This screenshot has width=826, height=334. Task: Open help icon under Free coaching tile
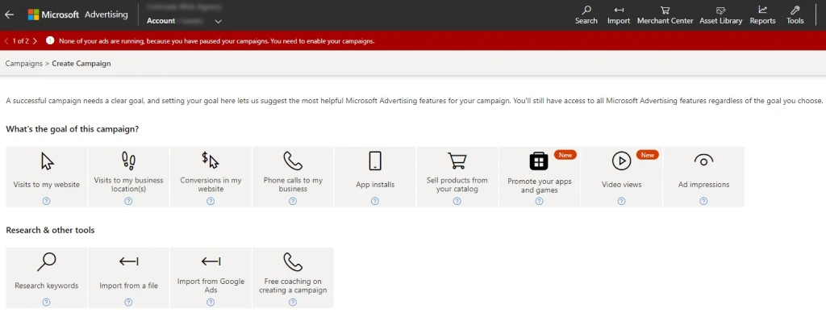pyautogui.click(x=293, y=302)
